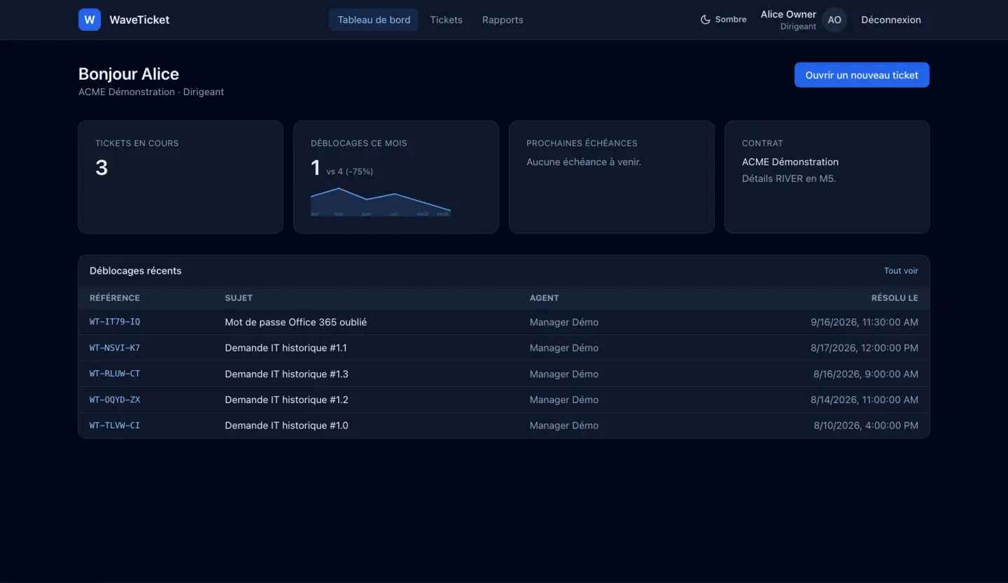Image resolution: width=1008 pixels, height=583 pixels.
Task: Open ticket reference WT-RLUW-CT
Action: tap(115, 374)
